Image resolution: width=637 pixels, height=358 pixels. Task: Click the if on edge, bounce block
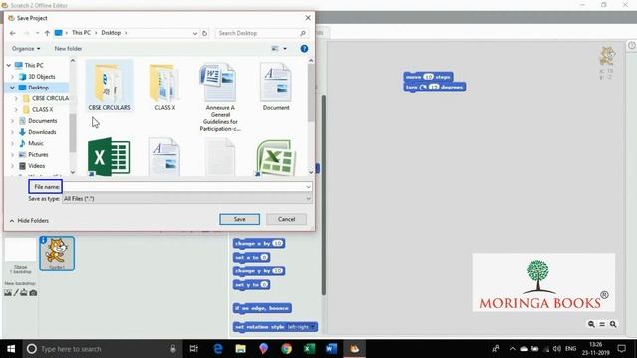click(x=262, y=308)
